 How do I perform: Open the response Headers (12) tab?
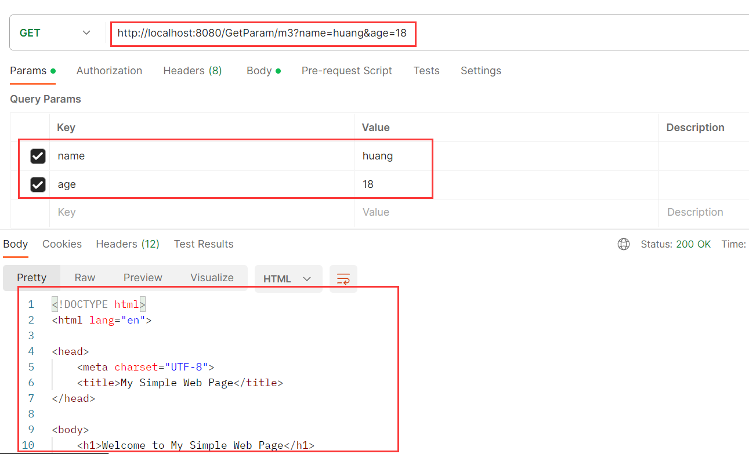[128, 244]
